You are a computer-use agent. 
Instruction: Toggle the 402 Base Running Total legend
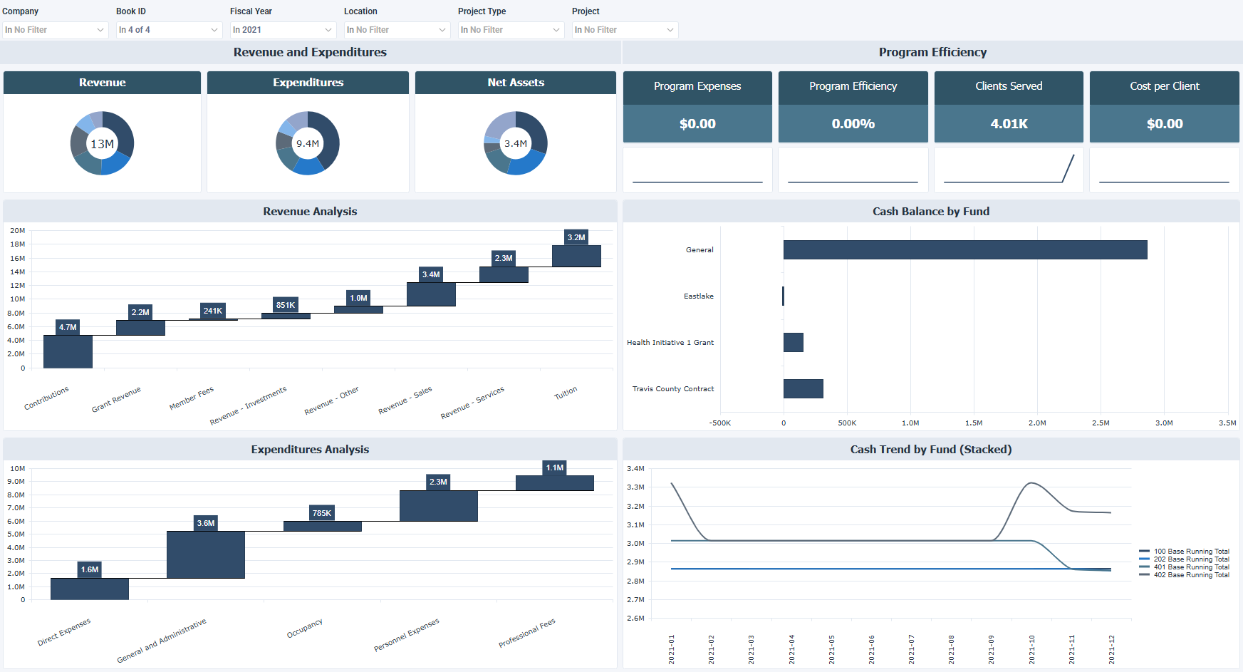[x=1184, y=575]
